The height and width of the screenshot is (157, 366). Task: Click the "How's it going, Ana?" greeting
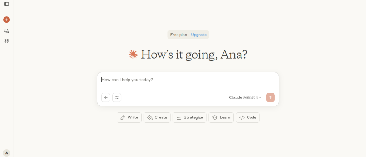[x=194, y=55]
